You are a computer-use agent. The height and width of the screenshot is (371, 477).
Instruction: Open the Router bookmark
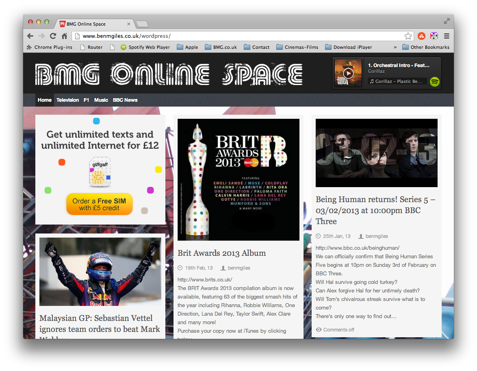(x=91, y=47)
